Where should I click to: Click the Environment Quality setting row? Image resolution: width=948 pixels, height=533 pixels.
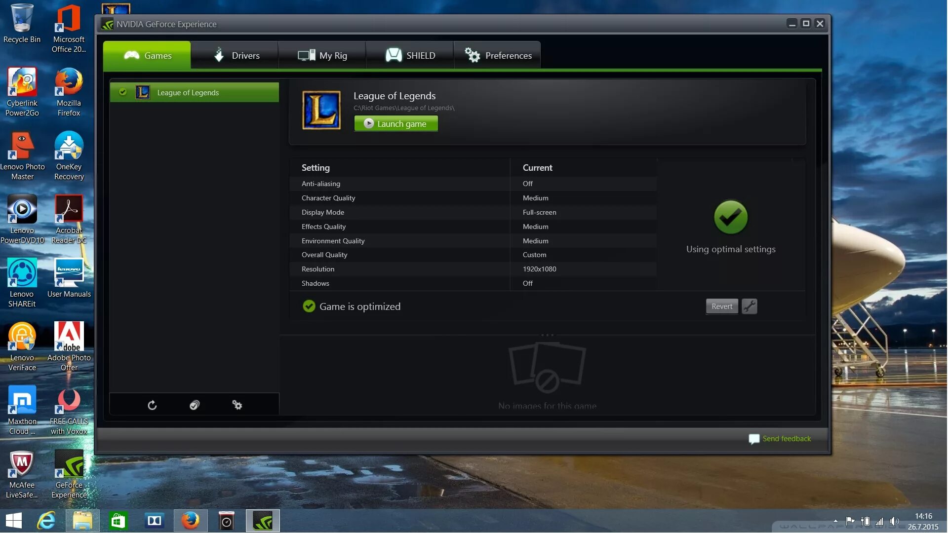tap(474, 241)
